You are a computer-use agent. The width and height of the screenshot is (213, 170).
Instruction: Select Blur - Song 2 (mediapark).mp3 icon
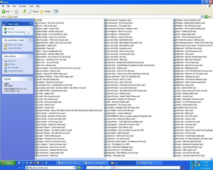36,51
